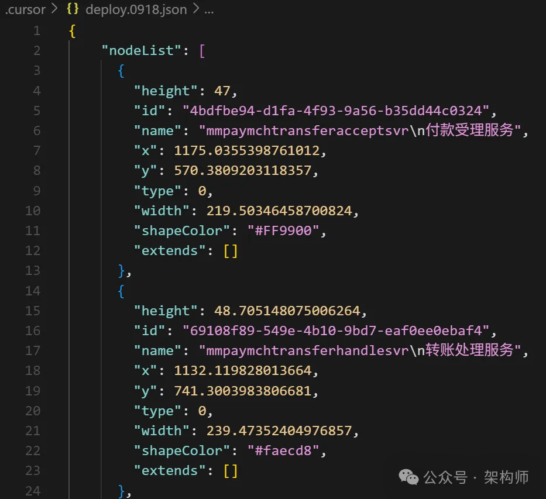This screenshot has height=499, width=546.
Task: Click the "type" key on line 9
Action: click(157, 191)
